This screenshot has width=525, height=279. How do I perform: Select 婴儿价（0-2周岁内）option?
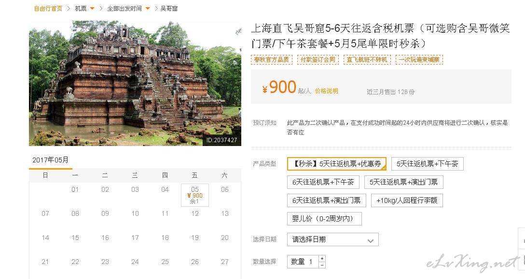tap(324, 219)
